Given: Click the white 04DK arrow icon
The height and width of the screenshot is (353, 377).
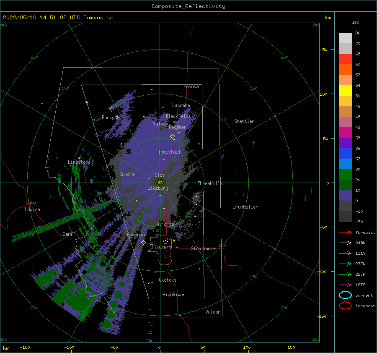Looking at the screenshot, I should [345, 243].
